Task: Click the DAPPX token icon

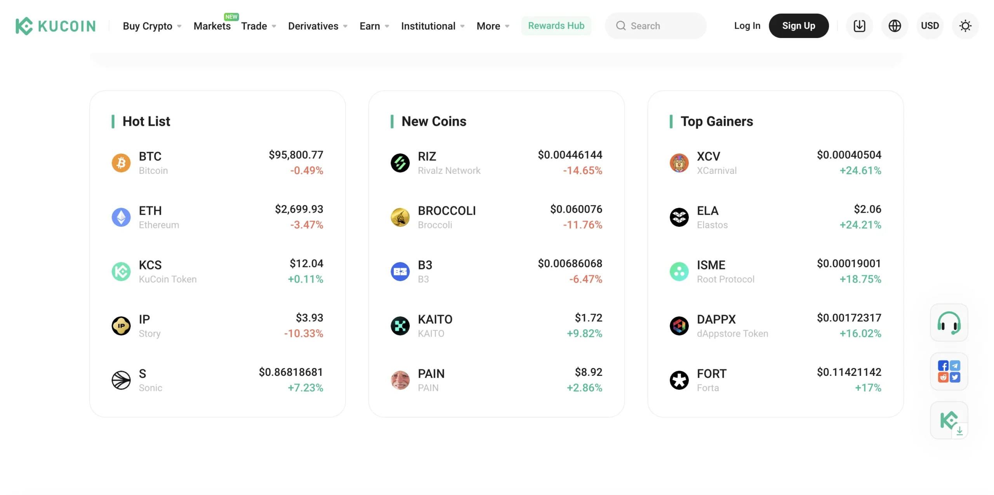Action: [679, 326]
